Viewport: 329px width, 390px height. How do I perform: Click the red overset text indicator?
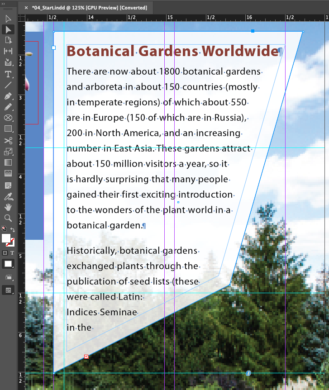pyautogui.click(x=86, y=357)
